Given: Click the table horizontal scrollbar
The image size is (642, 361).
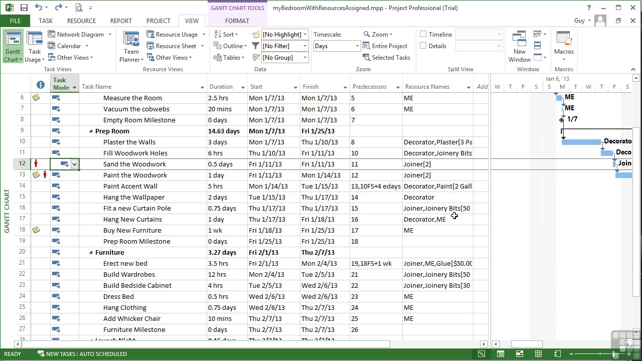Looking at the screenshot, I should pyautogui.click(x=206, y=344).
